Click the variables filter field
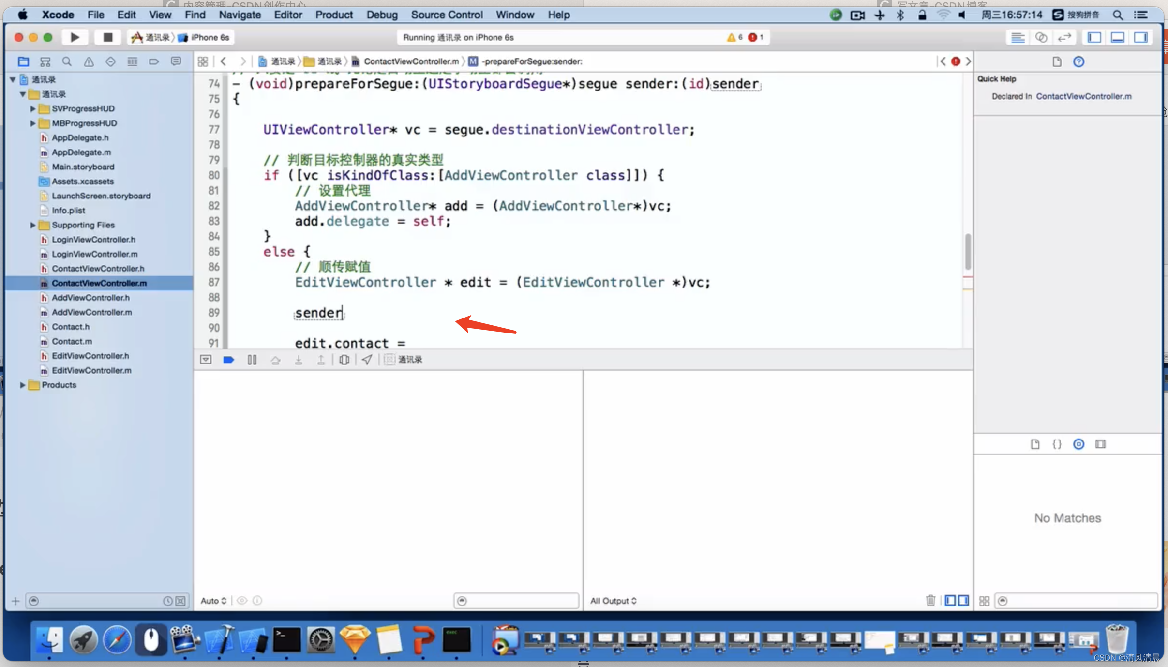The width and height of the screenshot is (1168, 667). 516,601
